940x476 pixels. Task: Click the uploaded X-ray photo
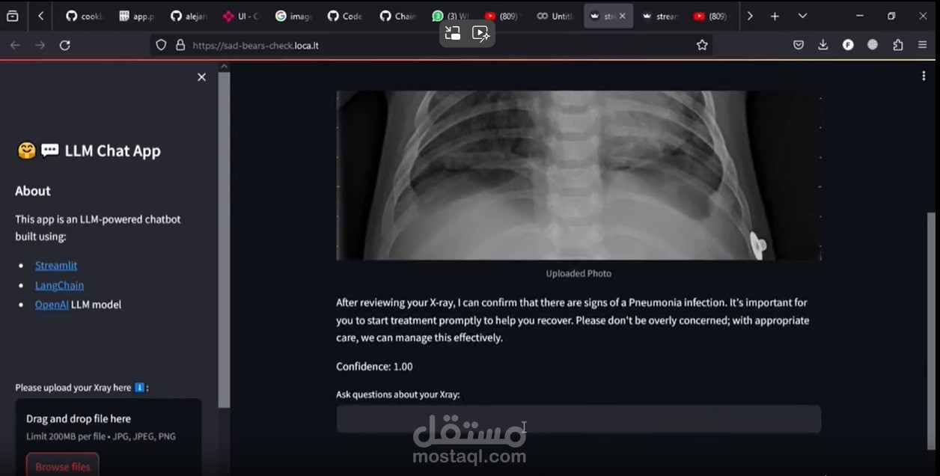tap(579, 175)
